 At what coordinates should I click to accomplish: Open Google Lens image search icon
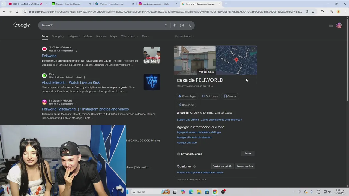pyautogui.click(x=182, y=25)
